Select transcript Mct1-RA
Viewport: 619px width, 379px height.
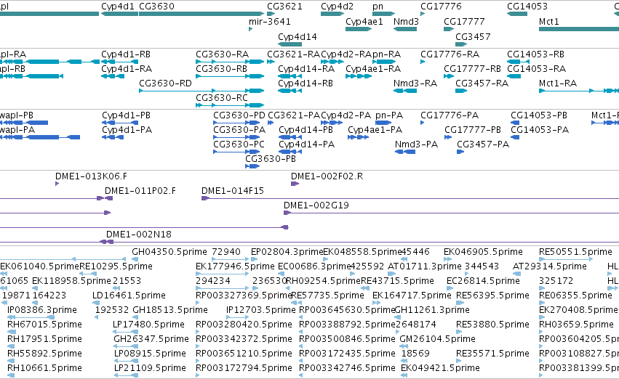(558, 83)
